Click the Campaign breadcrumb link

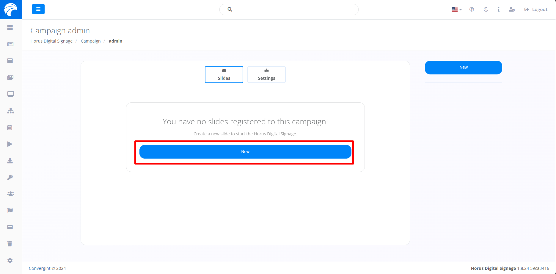91,41
